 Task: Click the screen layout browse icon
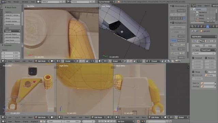pos(39,2)
